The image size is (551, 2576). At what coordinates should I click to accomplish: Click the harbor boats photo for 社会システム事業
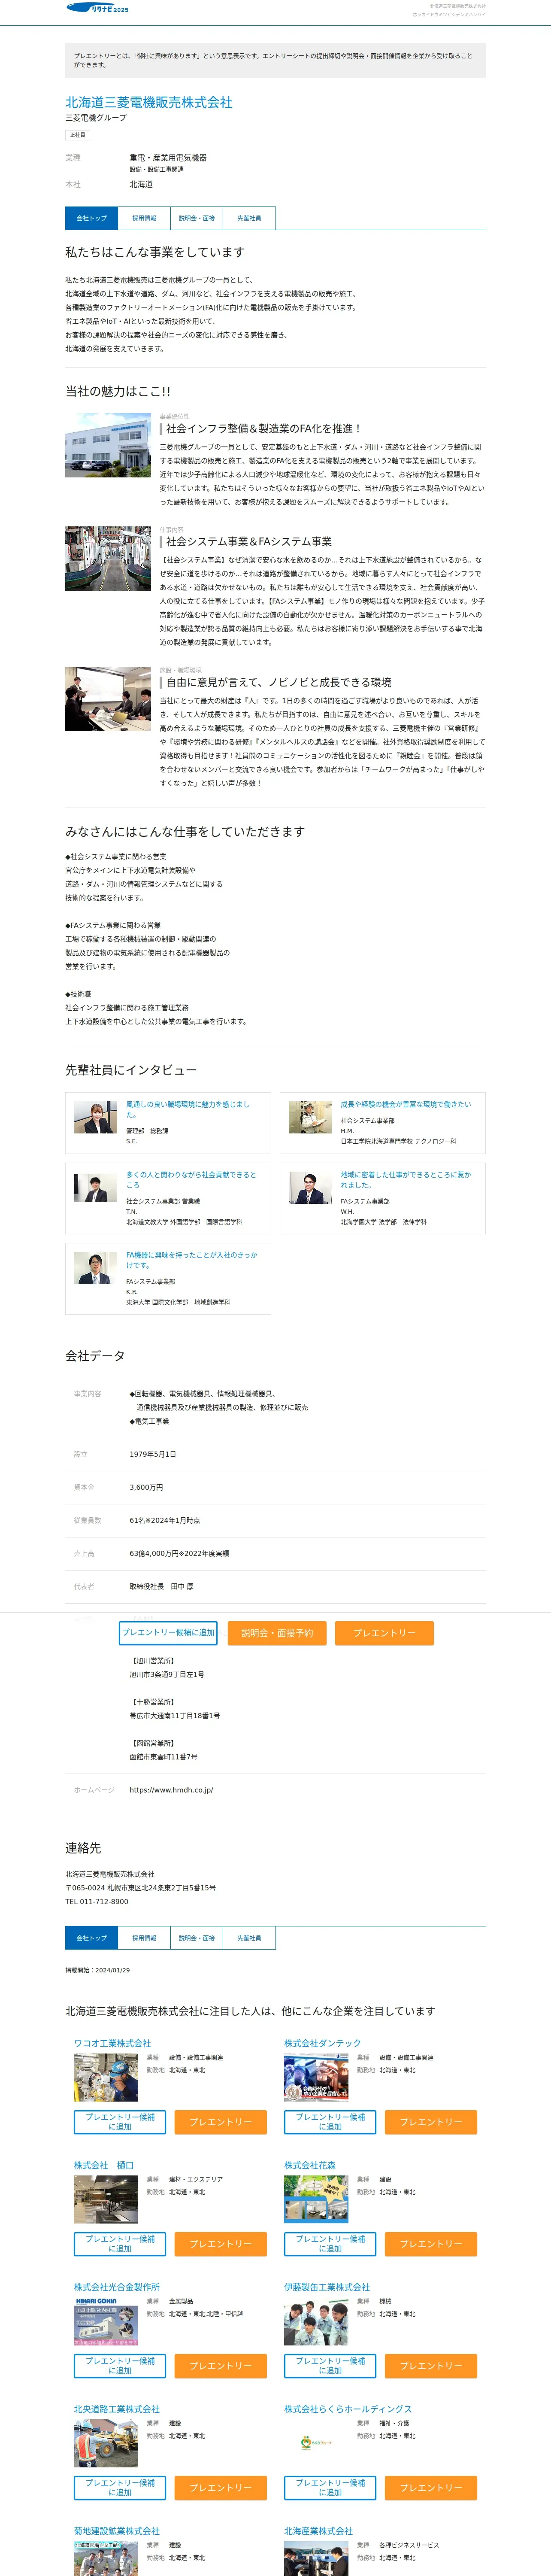[x=108, y=558]
